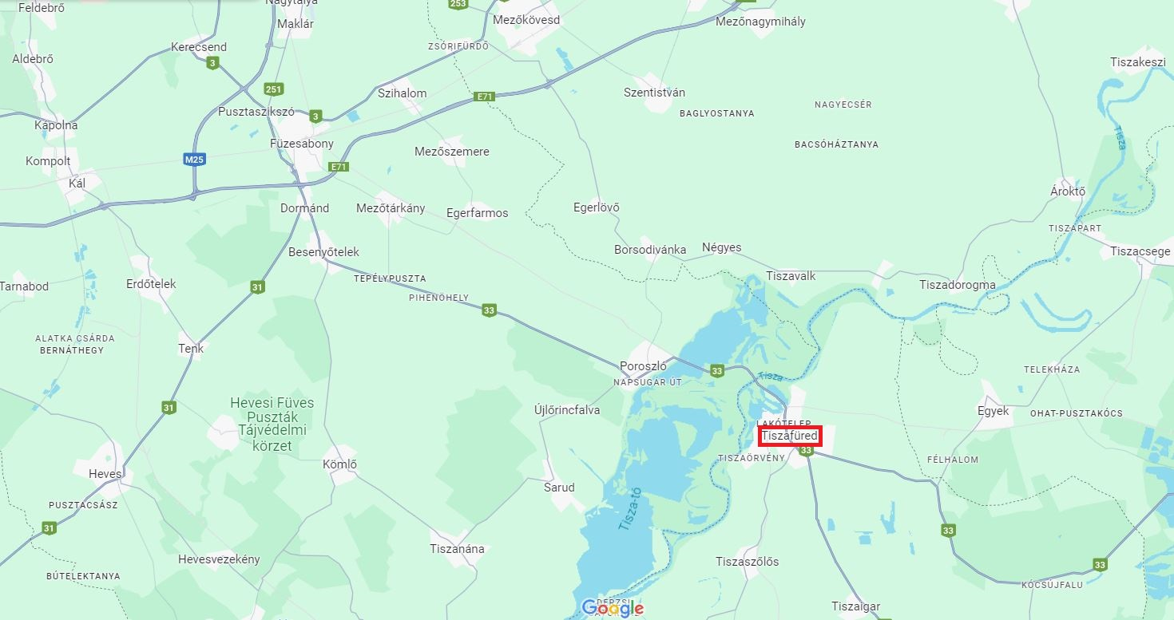Click the route 3 shield below Kerecsend
The height and width of the screenshot is (620, 1174).
point(212,63)
